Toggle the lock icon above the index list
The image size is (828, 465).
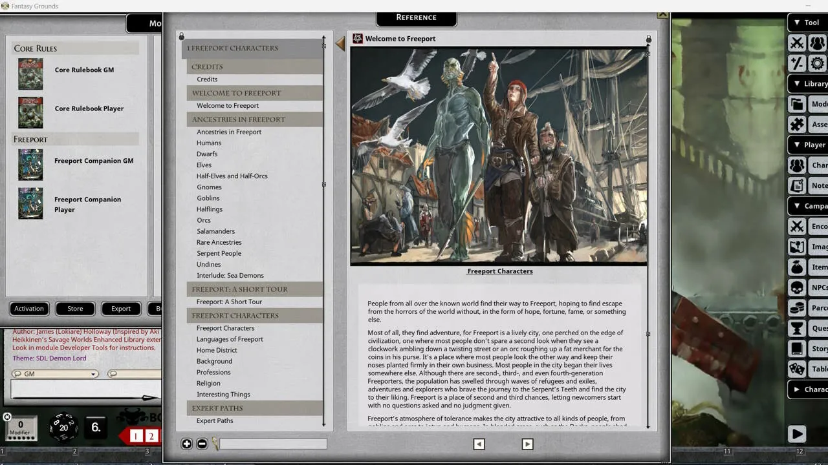point(182,37)
